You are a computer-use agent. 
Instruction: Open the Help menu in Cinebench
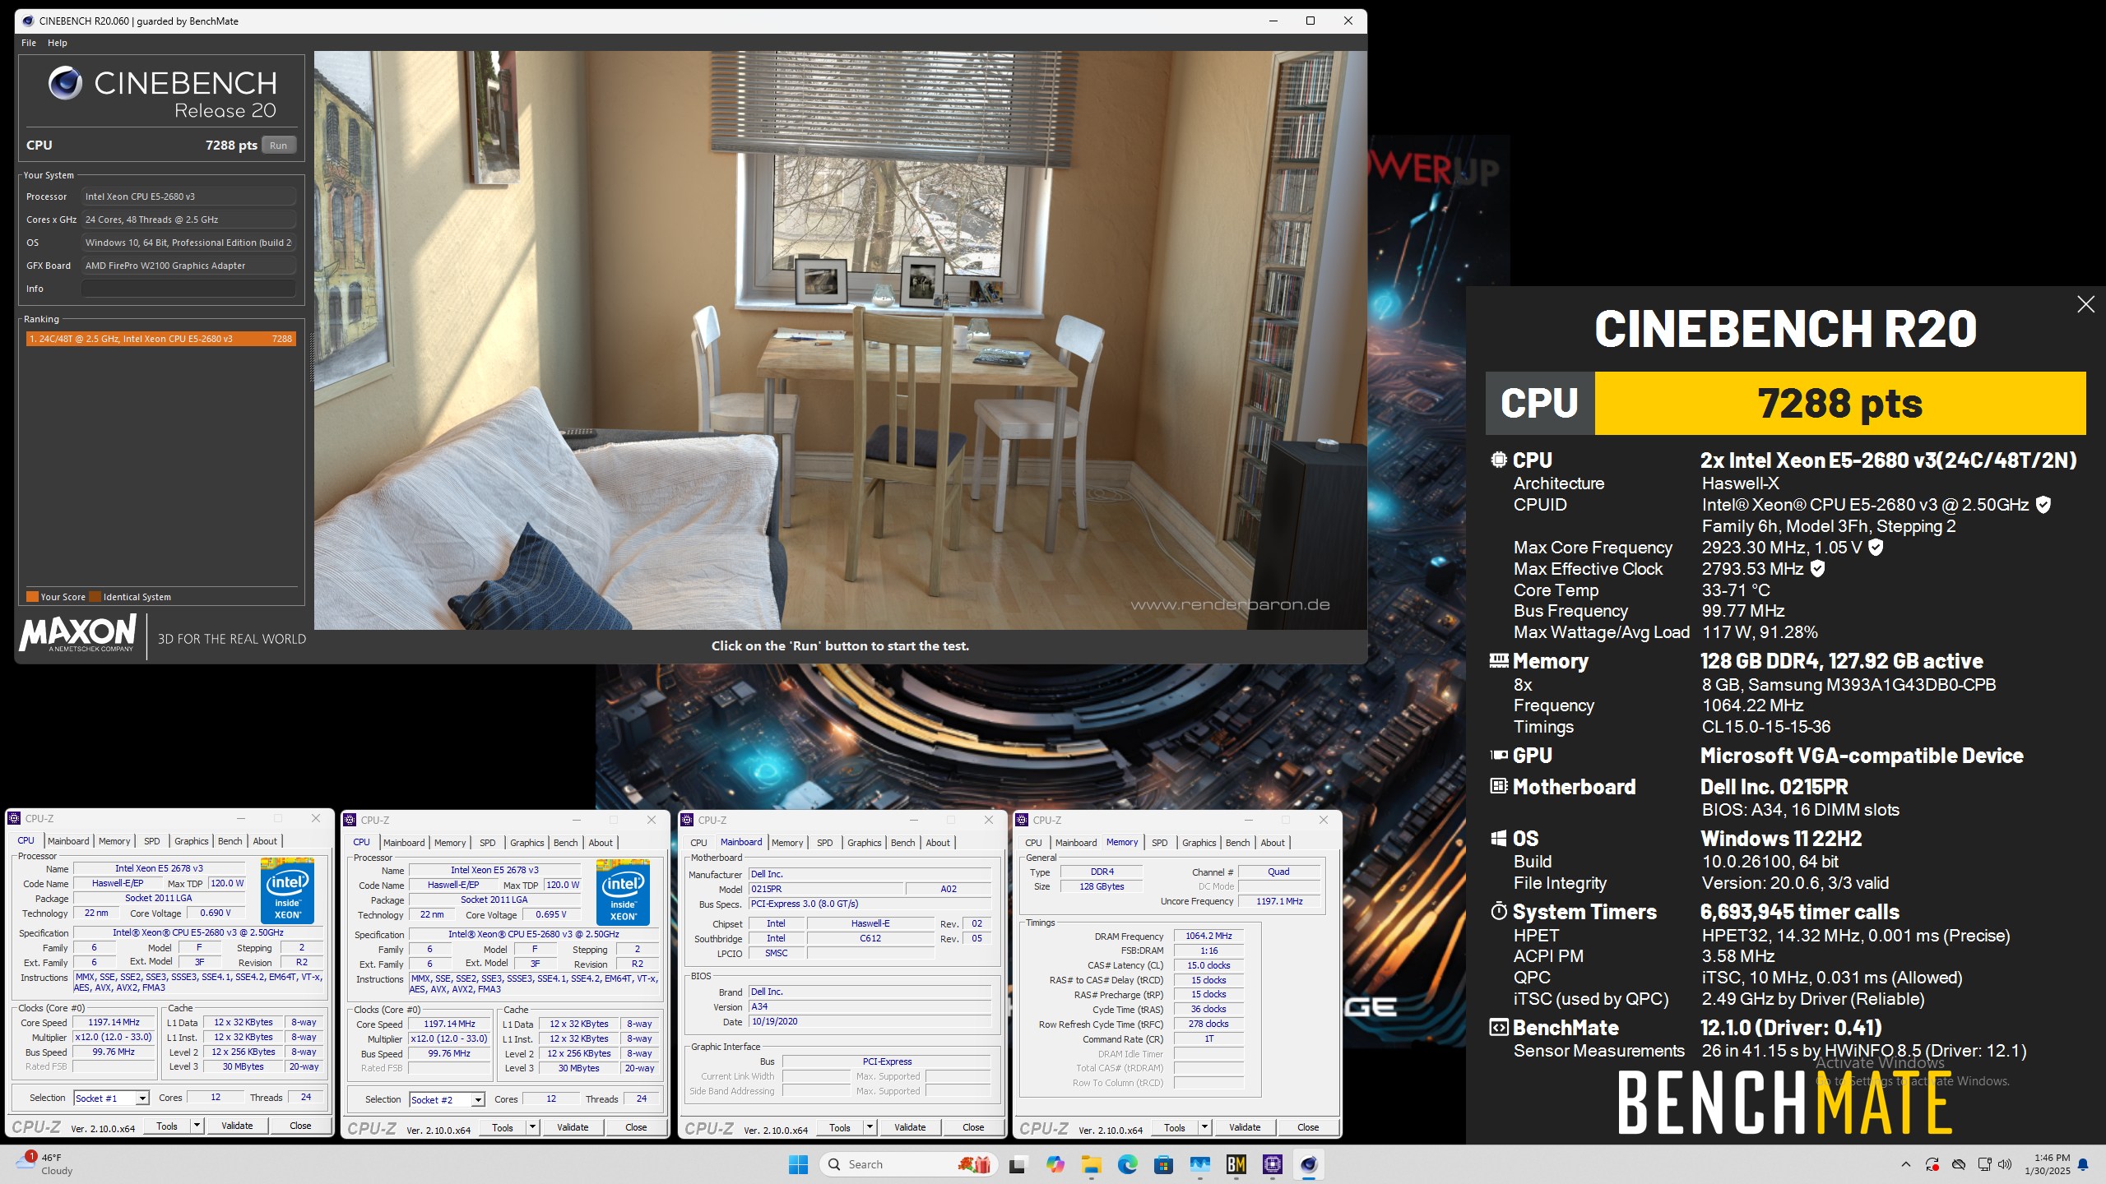click(58, 43)
